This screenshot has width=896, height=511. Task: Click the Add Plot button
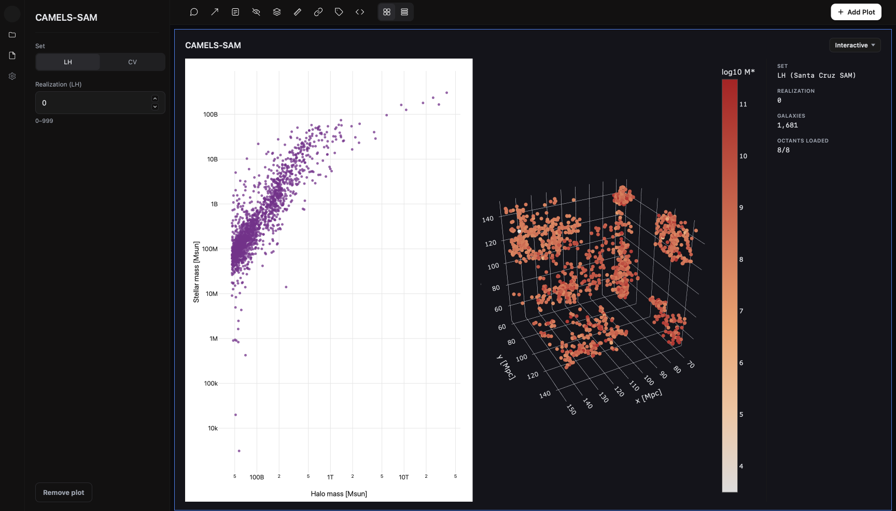pyautogui.click(x=856, y=12)
